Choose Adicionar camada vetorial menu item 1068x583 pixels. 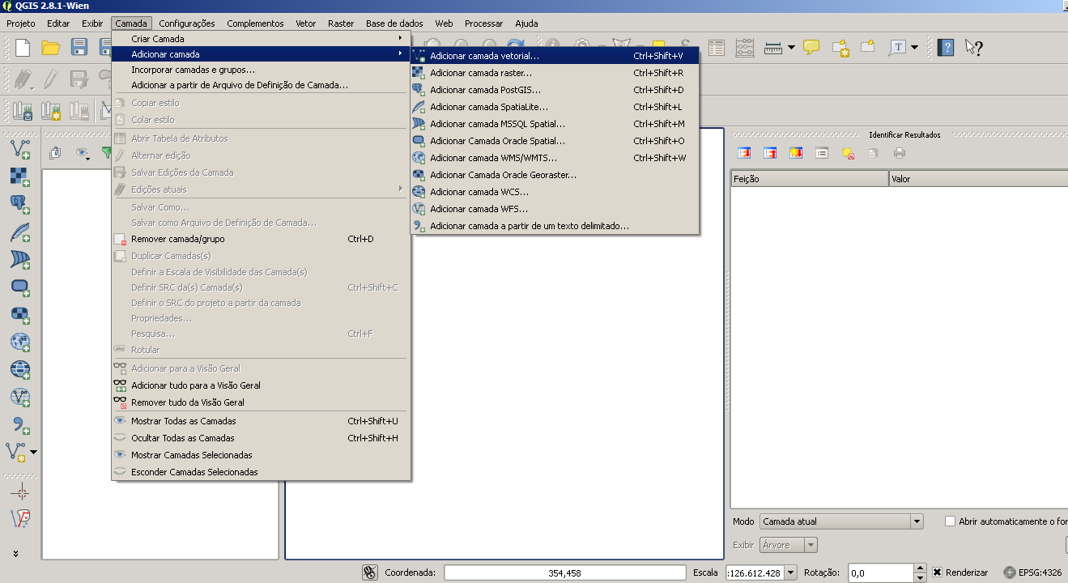pyautogui.click(x=555, y=56)
